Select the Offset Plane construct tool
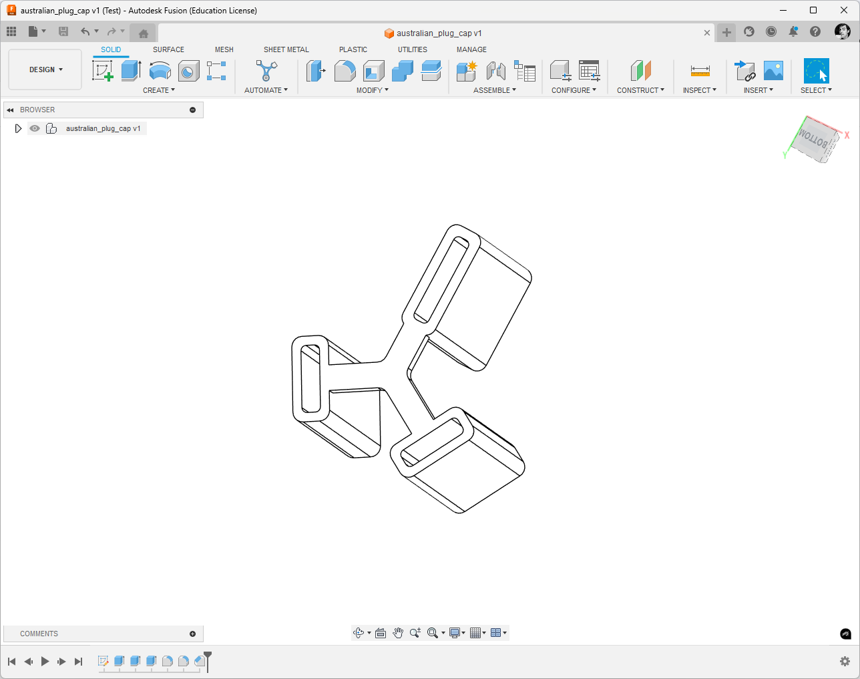 pyautogui.click(x=641, y=70)
